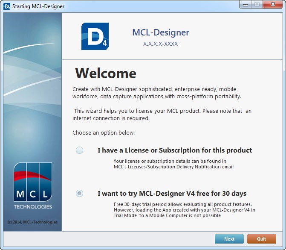Click the 'Free 30-days trial period' description
This screenshot has height=250, width=286.
[x=185, y=210]
